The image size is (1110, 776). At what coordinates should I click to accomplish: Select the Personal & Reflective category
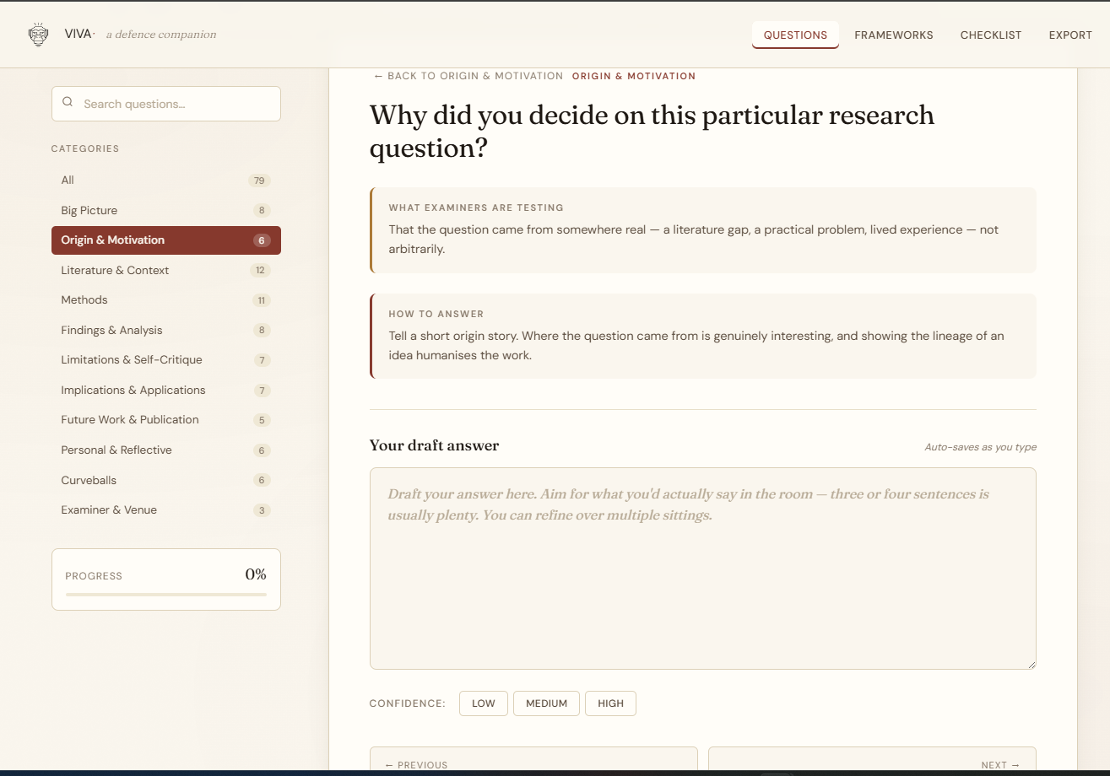point(166,450)
